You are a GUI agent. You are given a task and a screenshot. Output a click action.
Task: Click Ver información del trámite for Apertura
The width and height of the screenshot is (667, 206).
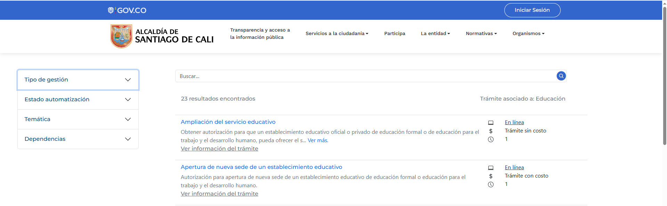click(219, 194)
